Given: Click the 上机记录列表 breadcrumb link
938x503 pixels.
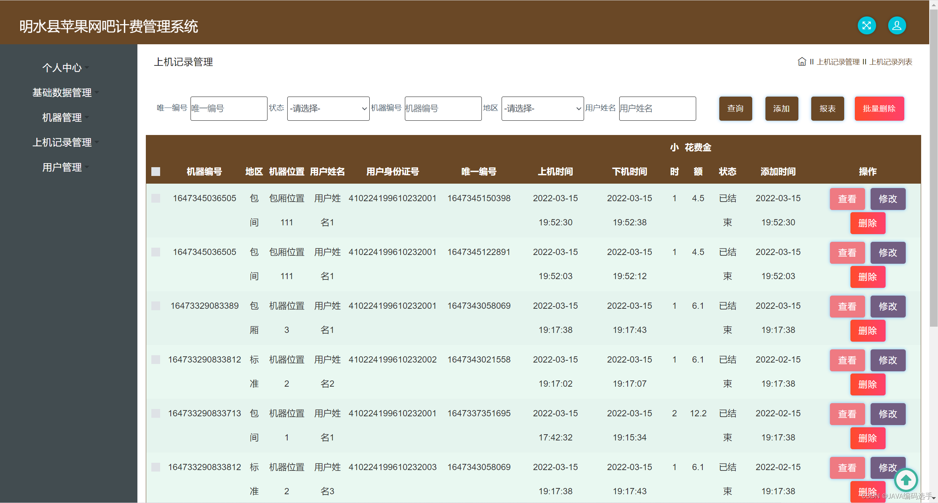Looking at the screenshot, I should point(891,62).
